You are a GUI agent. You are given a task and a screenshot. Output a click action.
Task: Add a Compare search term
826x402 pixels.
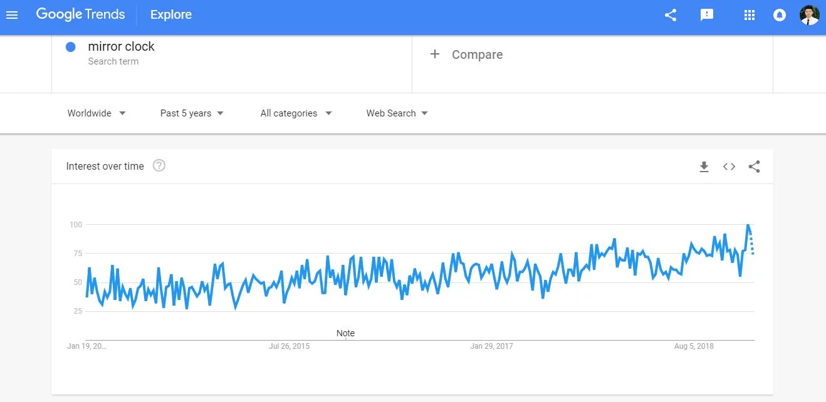pos(467,54)
